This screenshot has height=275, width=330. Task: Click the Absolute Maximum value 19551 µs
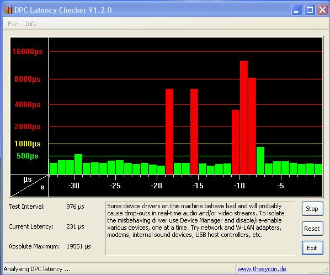point(78,246)
